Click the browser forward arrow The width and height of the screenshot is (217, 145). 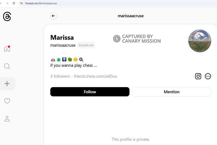pyautogui.click(x=7, y=3)
